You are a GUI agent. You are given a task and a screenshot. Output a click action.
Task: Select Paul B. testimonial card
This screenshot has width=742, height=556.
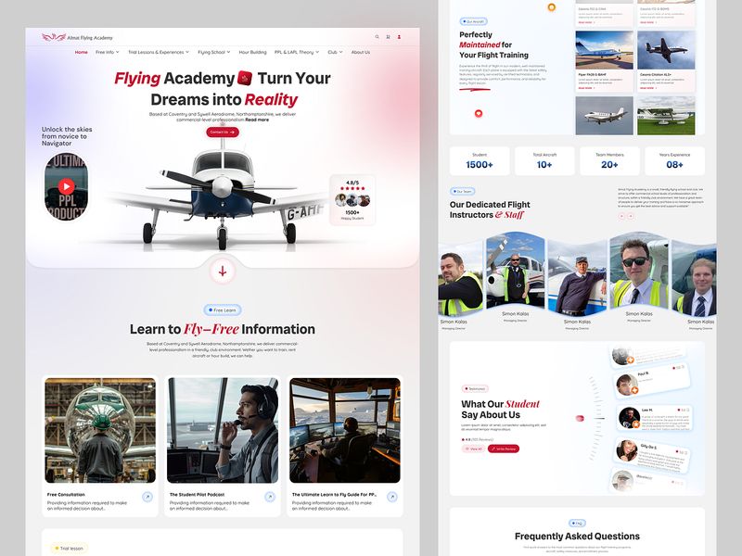(x=651, y=383)
